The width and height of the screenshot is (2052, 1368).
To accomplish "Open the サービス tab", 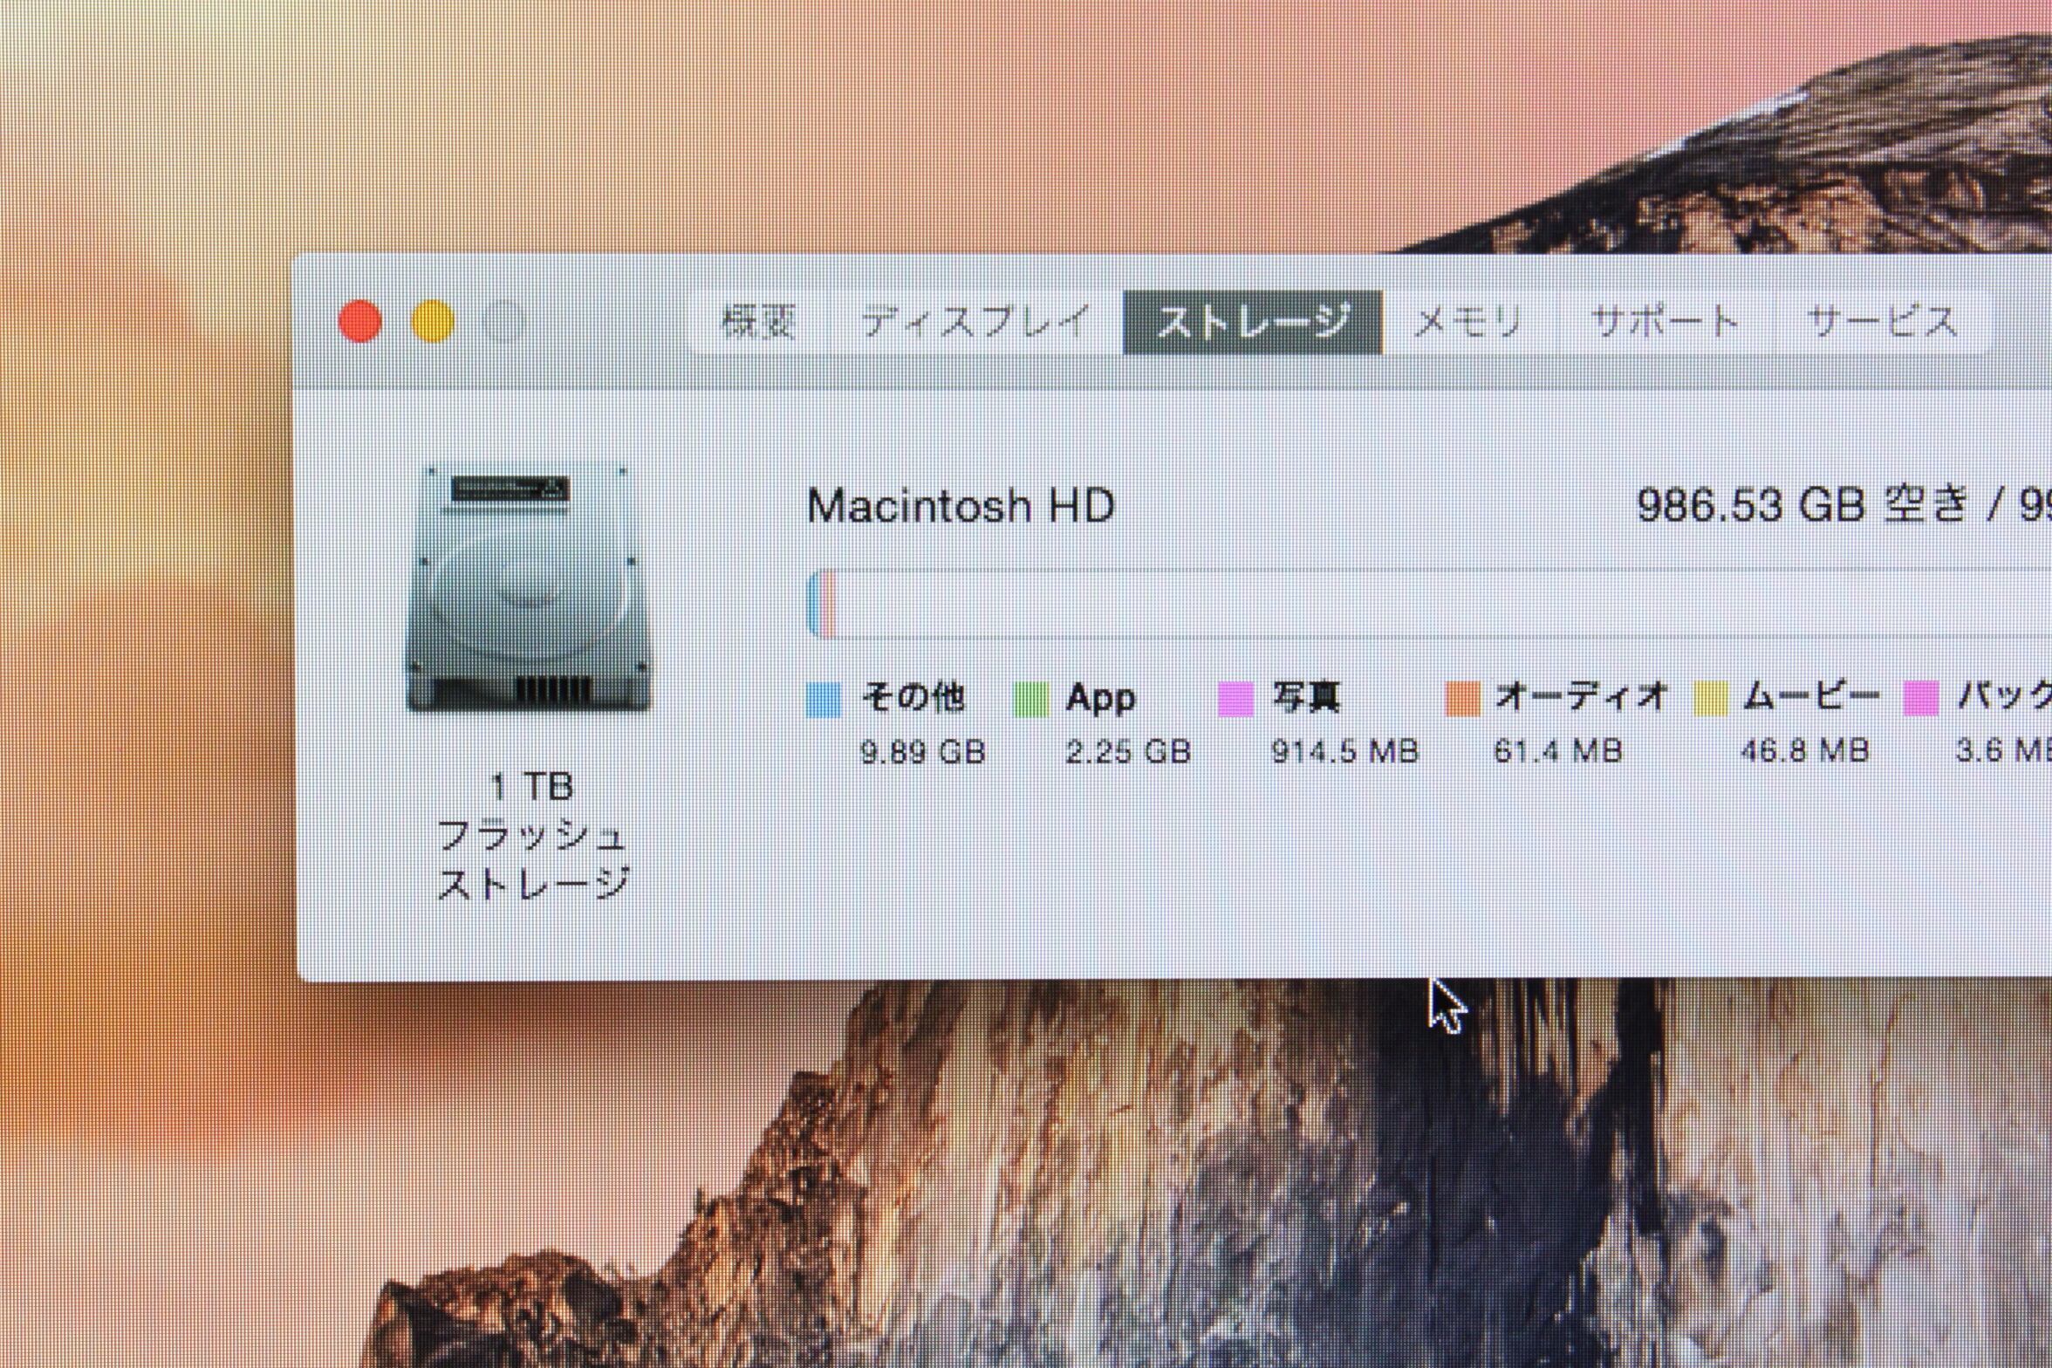I will (x=1882, y=322).
